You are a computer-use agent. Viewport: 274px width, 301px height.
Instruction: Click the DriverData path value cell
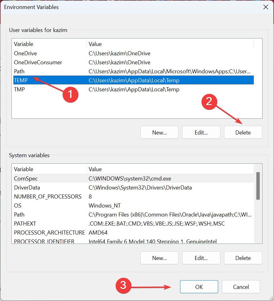point(140,188)
